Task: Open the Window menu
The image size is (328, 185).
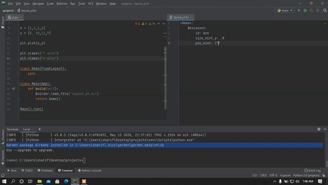Action: [x=101, y=4]
